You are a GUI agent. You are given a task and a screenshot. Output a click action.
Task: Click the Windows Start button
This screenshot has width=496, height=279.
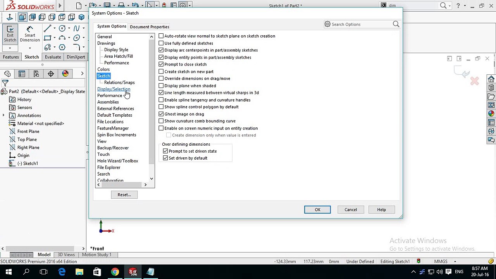coord(9,272)
